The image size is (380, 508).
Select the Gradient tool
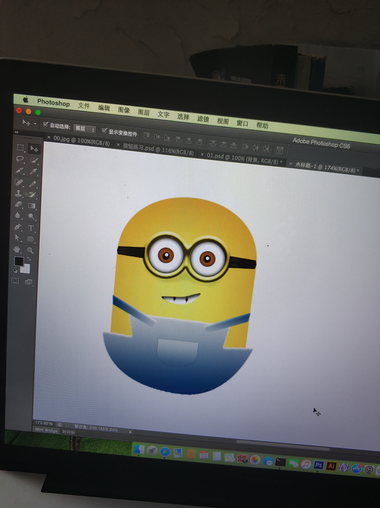(32, 206)
